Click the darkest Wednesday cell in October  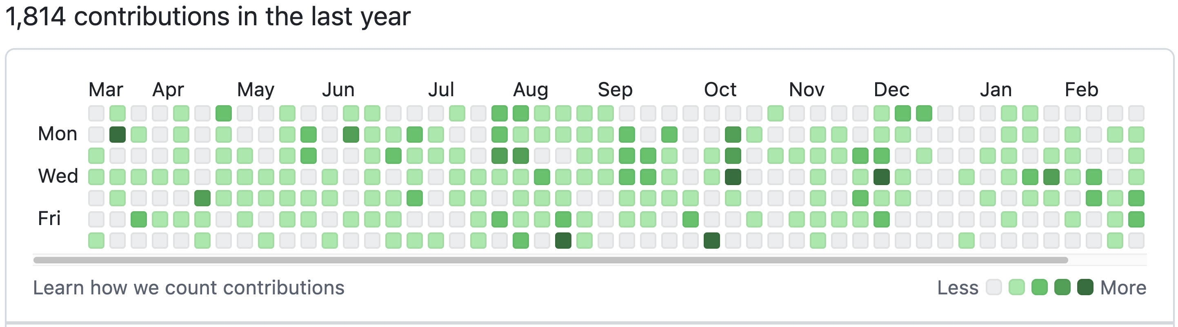tap(733, 177)
